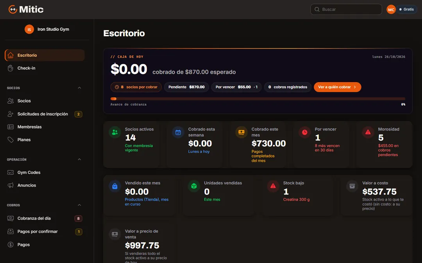Click the Pendiente $870.00 pill

coord(186,87)
